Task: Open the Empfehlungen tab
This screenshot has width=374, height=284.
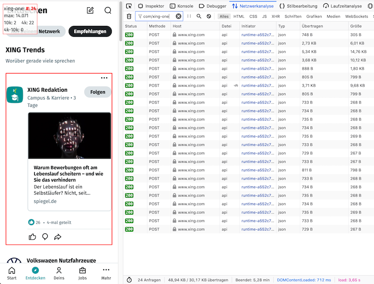Action: click(x=90, y=32)
